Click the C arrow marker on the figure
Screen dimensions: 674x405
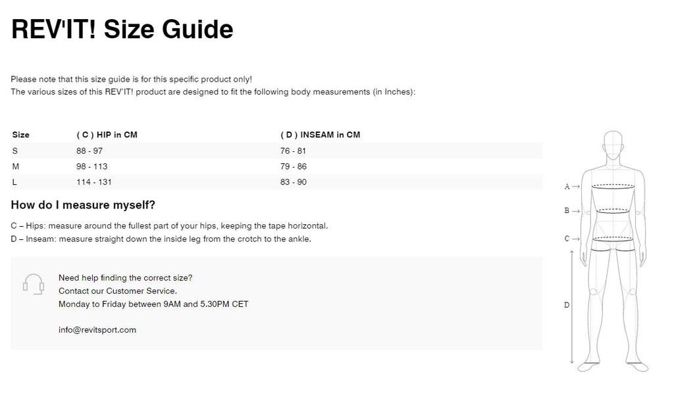571,239
